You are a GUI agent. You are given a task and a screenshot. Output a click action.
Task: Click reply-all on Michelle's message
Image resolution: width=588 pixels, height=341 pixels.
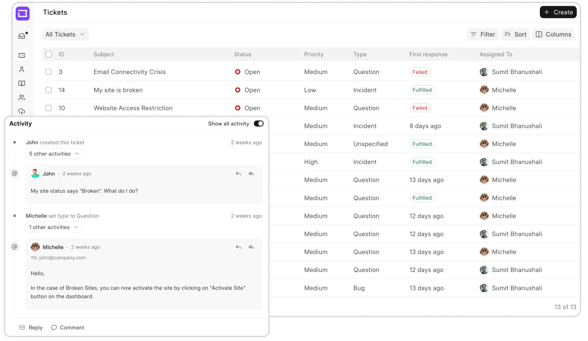pyautogui.click(x=251, y=247)
